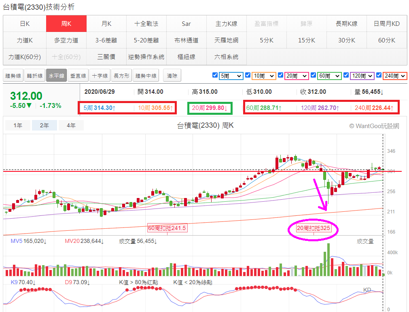Select the 十字線 drawing tool
Viewport: 409px width, 312px height.
coord(100,76)
